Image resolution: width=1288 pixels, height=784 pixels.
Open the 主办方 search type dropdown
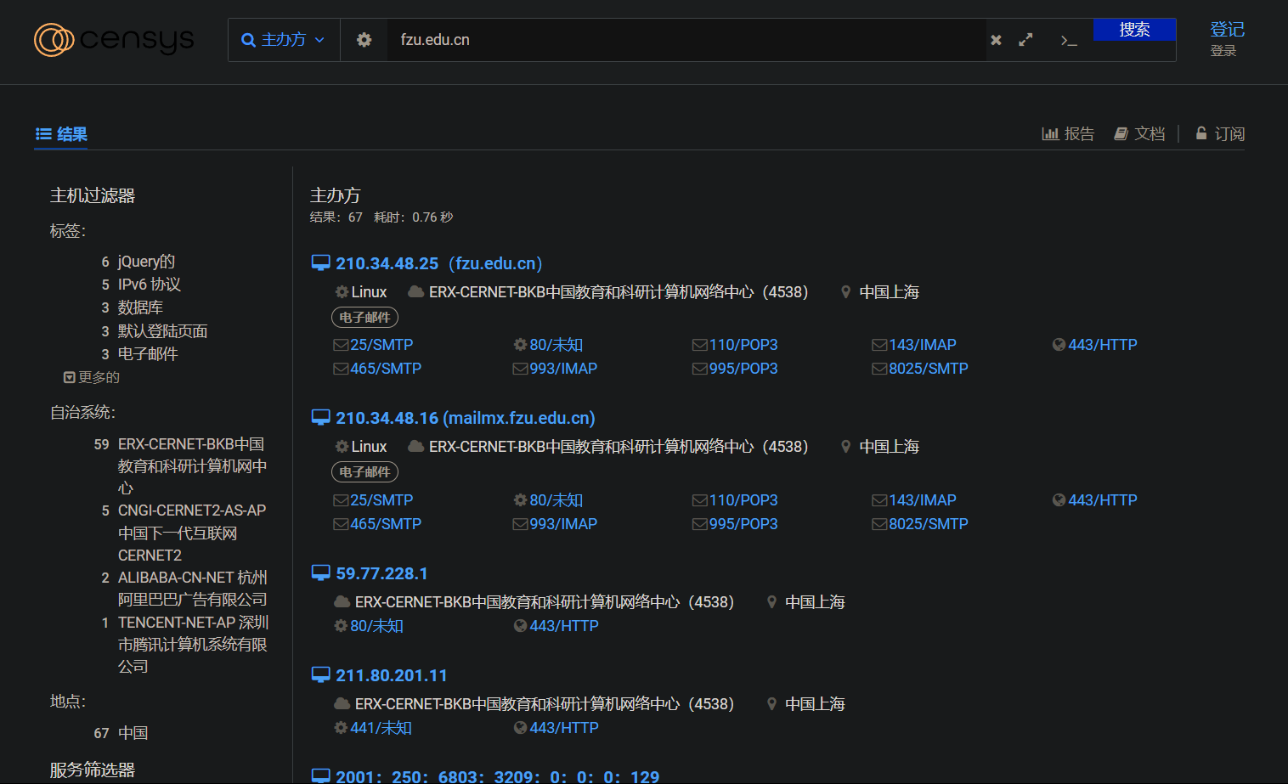[284, 40]
